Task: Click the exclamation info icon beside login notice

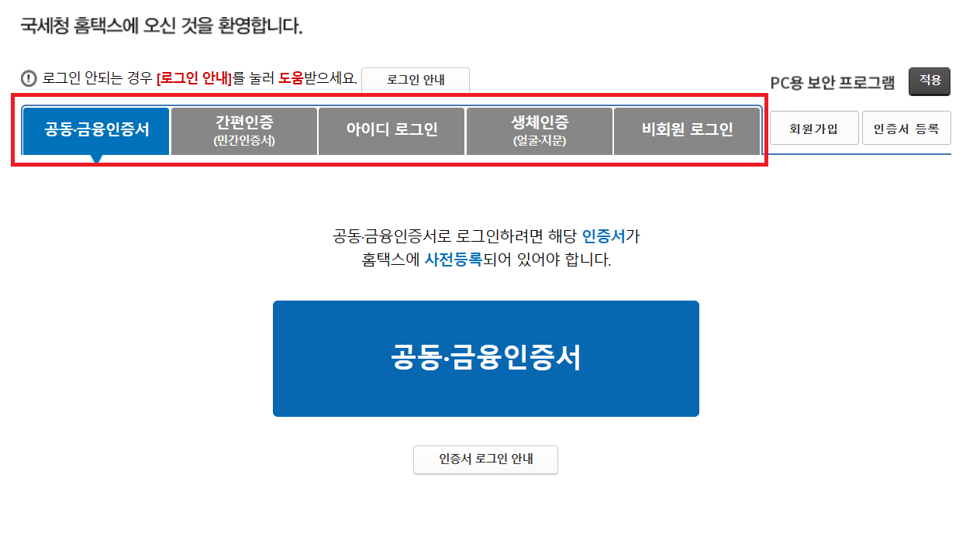Action: (x=29, y=78)
